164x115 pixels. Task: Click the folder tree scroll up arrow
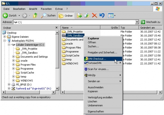[x=57, y=33]
